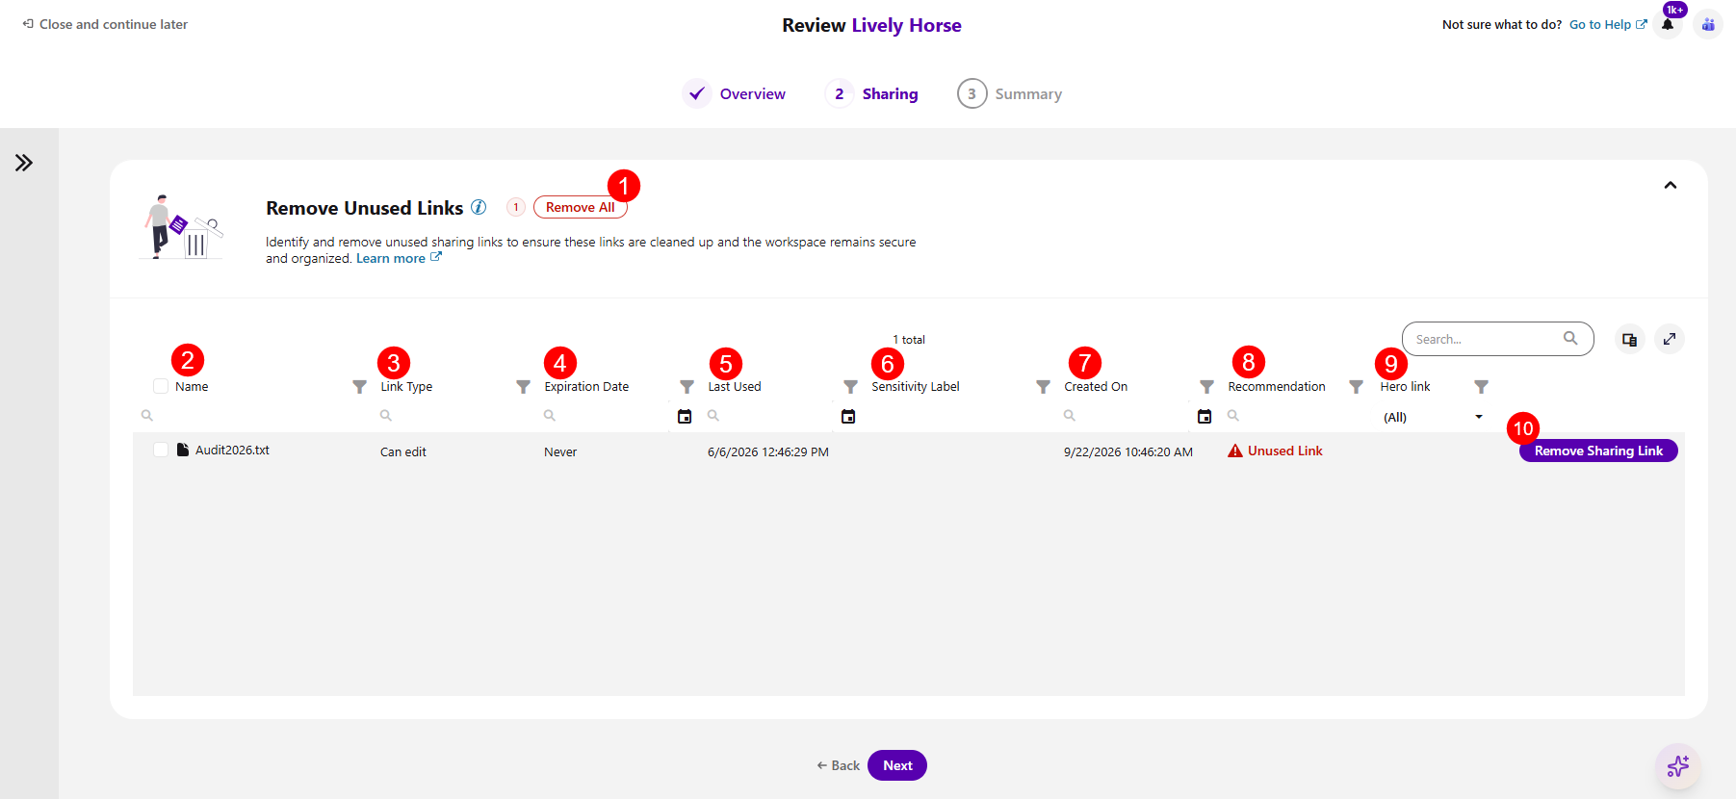Collapse the Remove Unused Links panel
The image size is (1736, 799).
(1671, 185)
